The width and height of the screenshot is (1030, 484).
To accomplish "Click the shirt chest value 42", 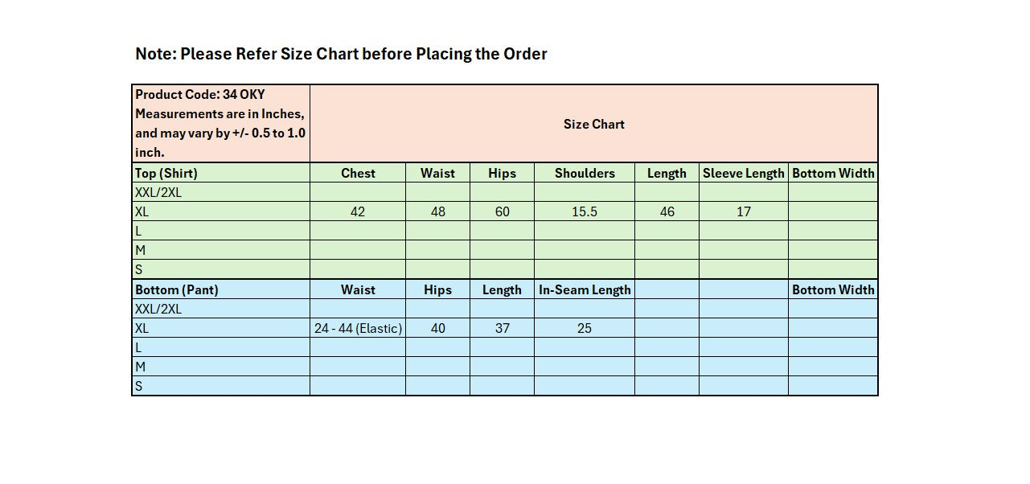I will point(358,212).
